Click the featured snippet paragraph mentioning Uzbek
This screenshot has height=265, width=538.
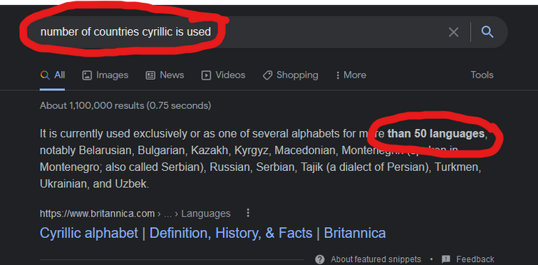click(x=264, y=159)
